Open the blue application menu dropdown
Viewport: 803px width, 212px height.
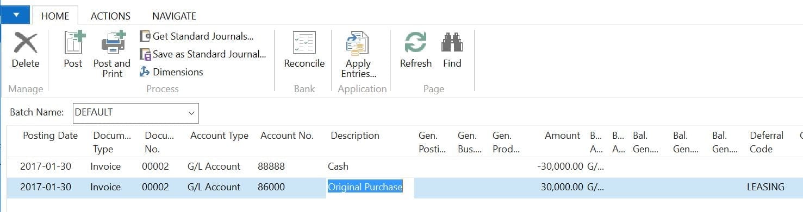(x=16, y=15)
